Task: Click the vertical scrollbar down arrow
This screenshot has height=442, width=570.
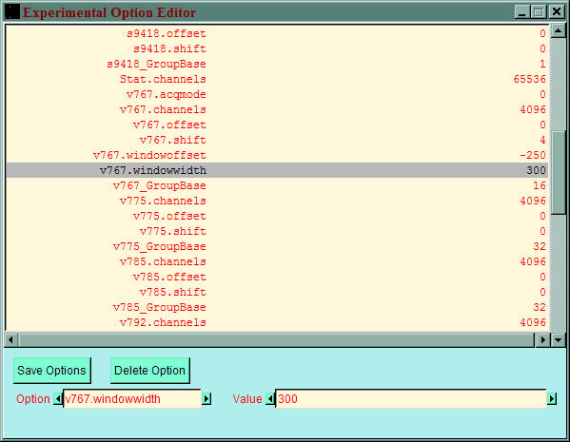Action: (558, 340)
